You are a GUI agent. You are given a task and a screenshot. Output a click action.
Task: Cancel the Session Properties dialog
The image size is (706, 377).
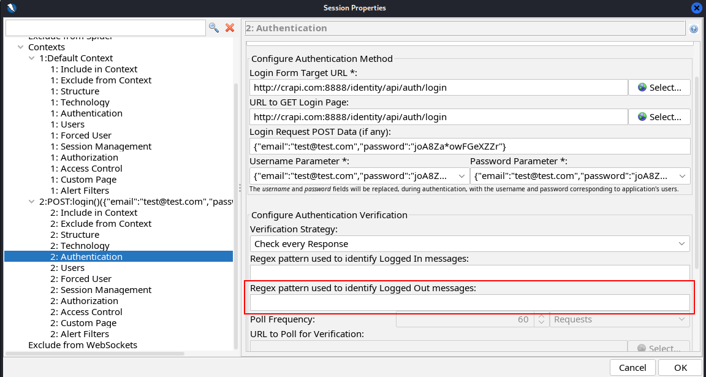click(632, 368)
